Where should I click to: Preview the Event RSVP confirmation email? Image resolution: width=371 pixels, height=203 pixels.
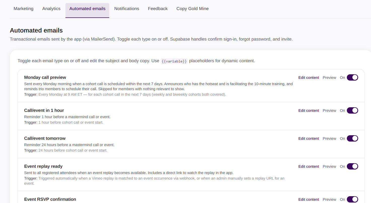pyautogui.click(x=329, y=199)
